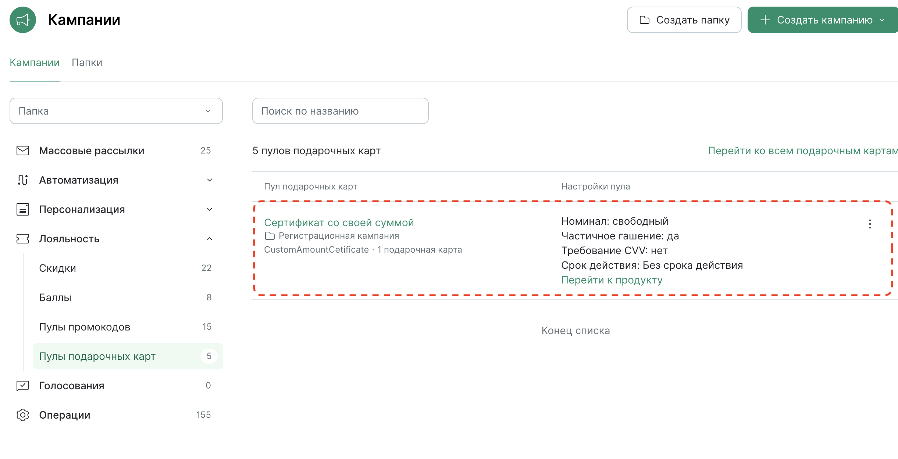The image size is (898, 459).
Task: Open the Регистрационная кампания folder link
Action: (x=339, y=236)
